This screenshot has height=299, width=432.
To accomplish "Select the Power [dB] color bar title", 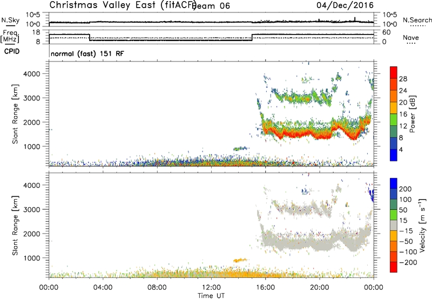I will (x=413, y=114).
